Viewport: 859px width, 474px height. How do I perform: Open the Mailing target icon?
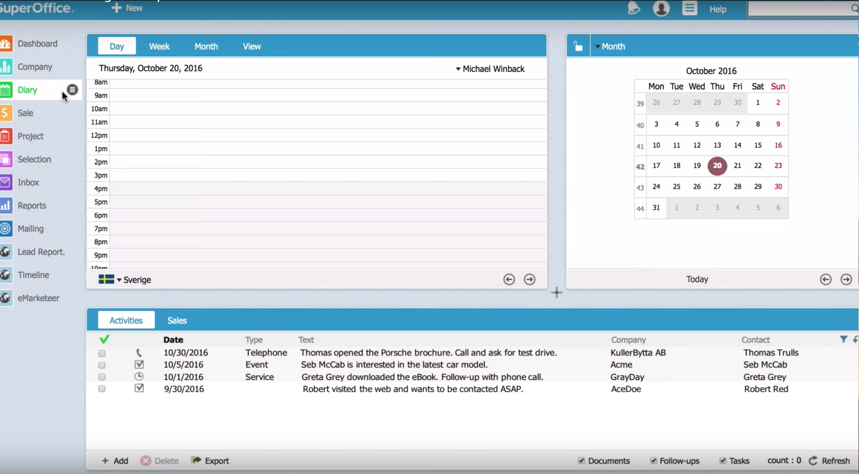6,229
